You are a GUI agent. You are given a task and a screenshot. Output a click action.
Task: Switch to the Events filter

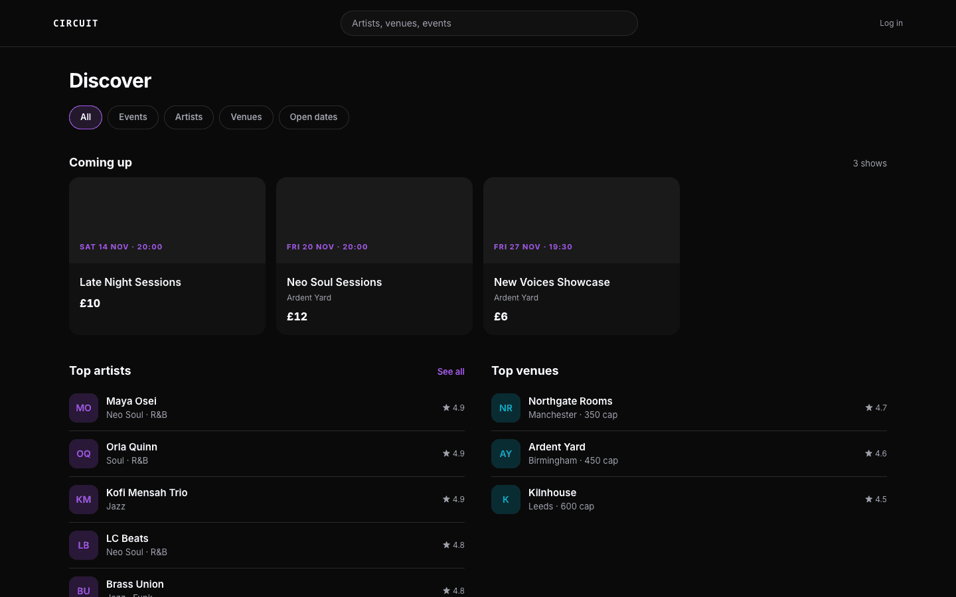coord(133,117)
